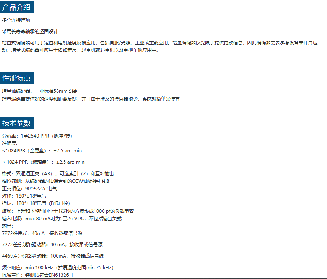Click the 4469差分线路驱动器 100mA line
This screenshot has width=327, height=279.
53,256
